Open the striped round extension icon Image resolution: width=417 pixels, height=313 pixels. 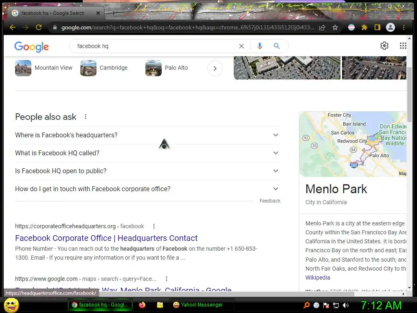tap(351, 27)
